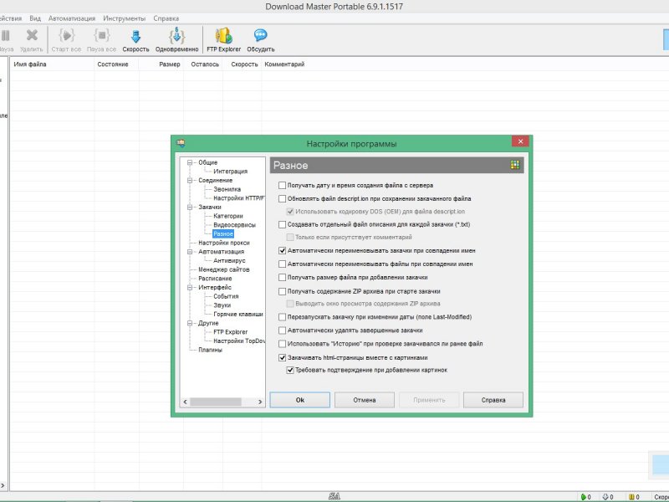Collapse the Закачки tree node

(190, 207)
